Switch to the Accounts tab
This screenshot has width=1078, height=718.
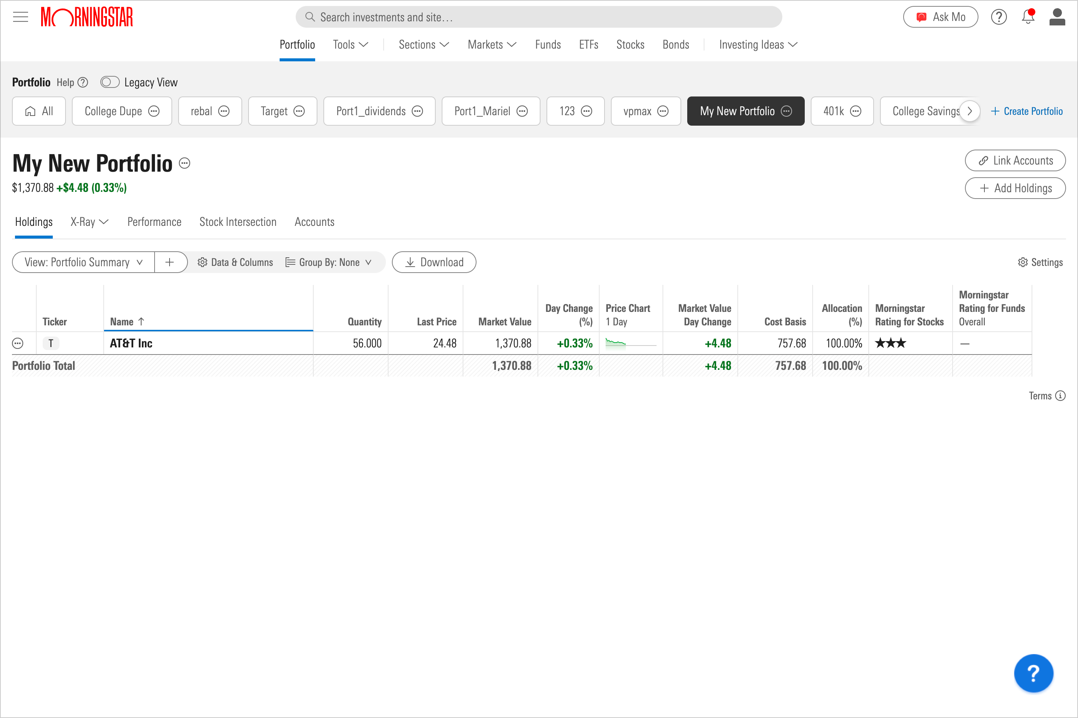click(314, 222)
